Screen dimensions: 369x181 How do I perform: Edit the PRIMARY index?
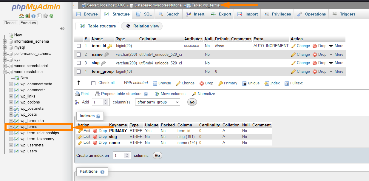coord(84,131)
